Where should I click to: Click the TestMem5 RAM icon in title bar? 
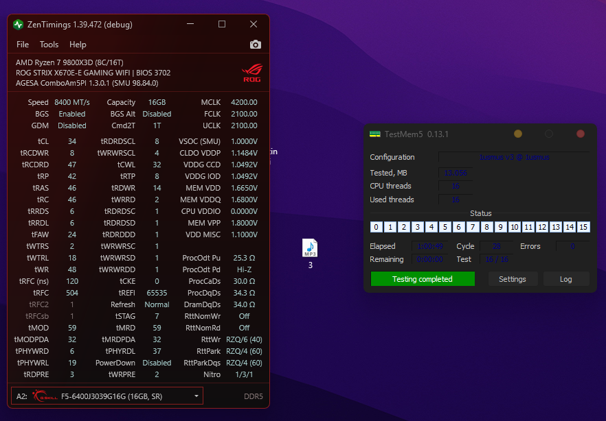(x=375, y=134)
